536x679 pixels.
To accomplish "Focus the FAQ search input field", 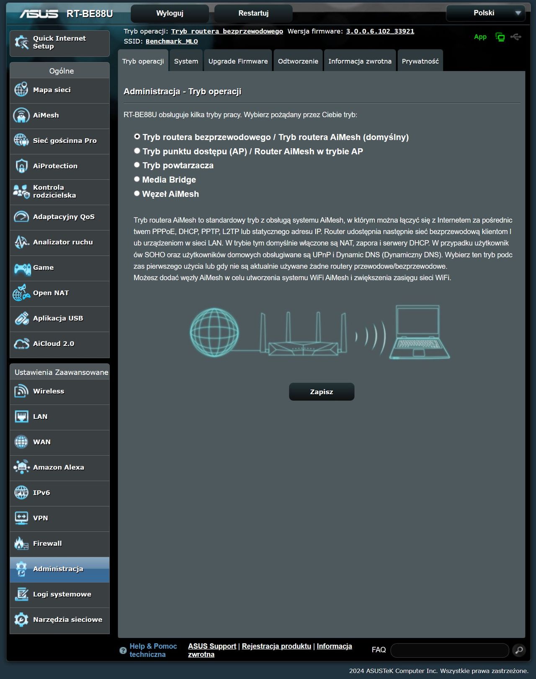I will pyautogui.click(x=450, y=650).
